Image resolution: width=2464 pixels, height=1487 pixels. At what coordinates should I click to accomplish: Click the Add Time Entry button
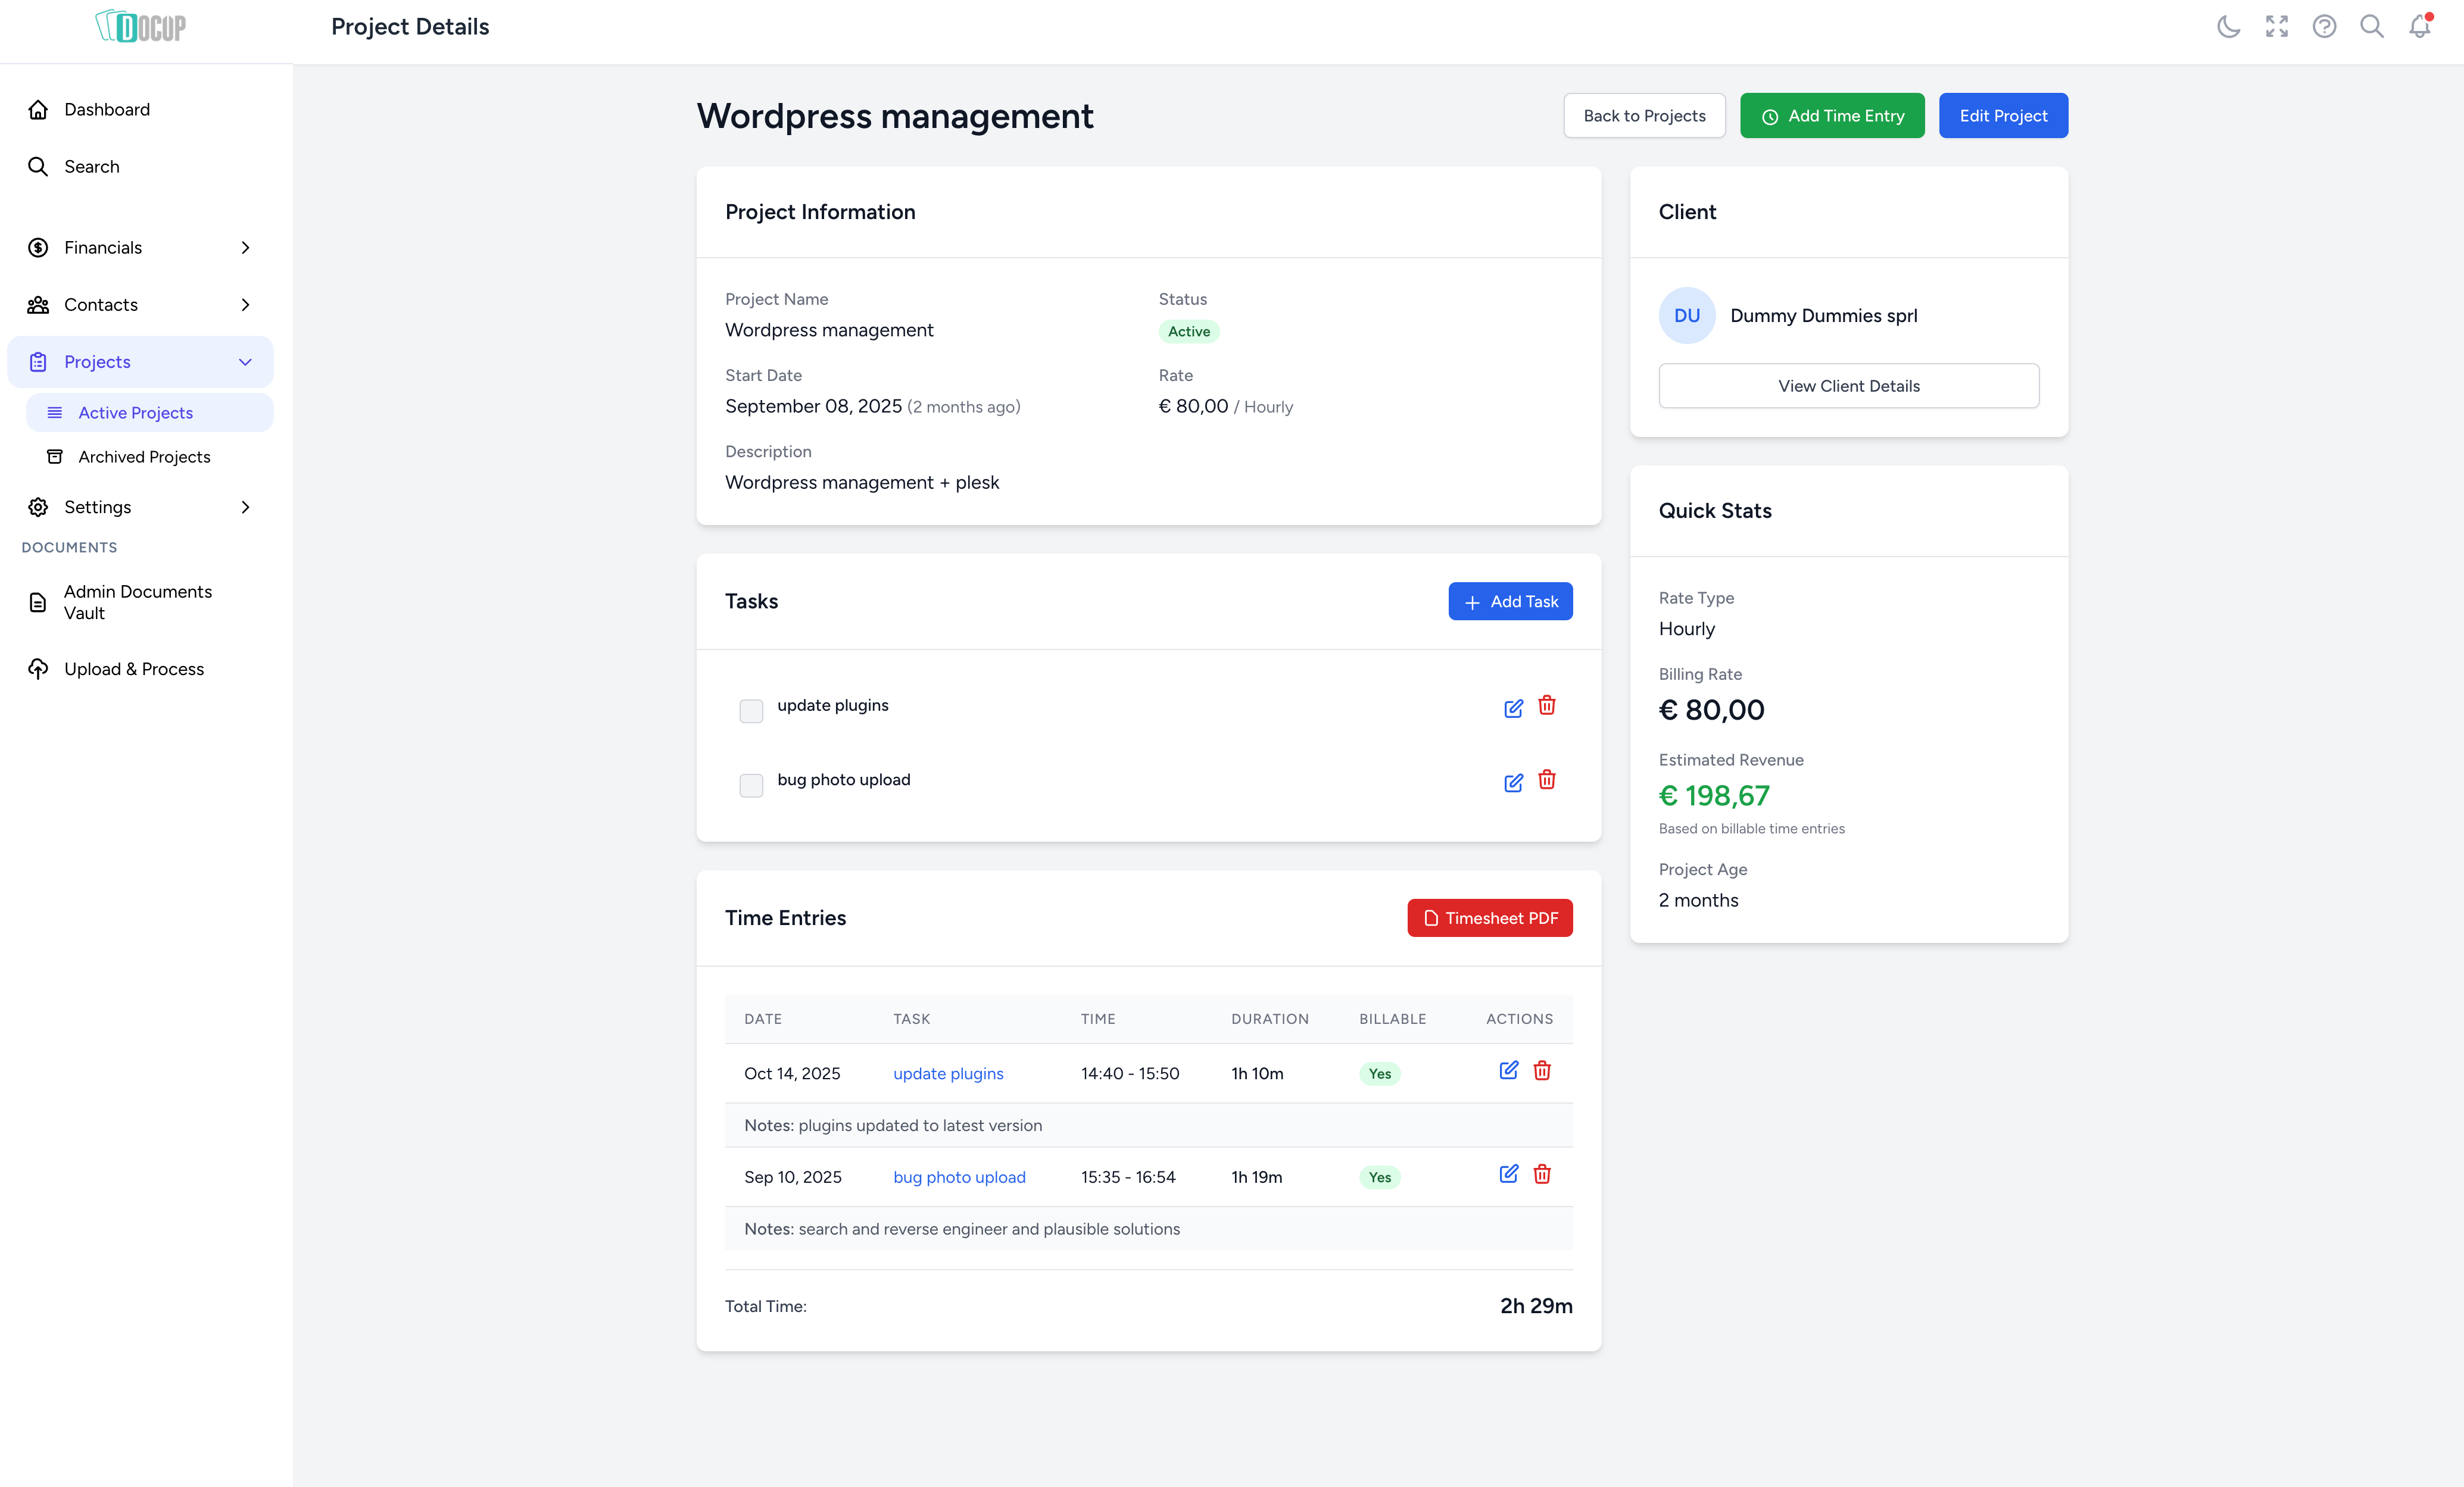(x=1832, y=115)
